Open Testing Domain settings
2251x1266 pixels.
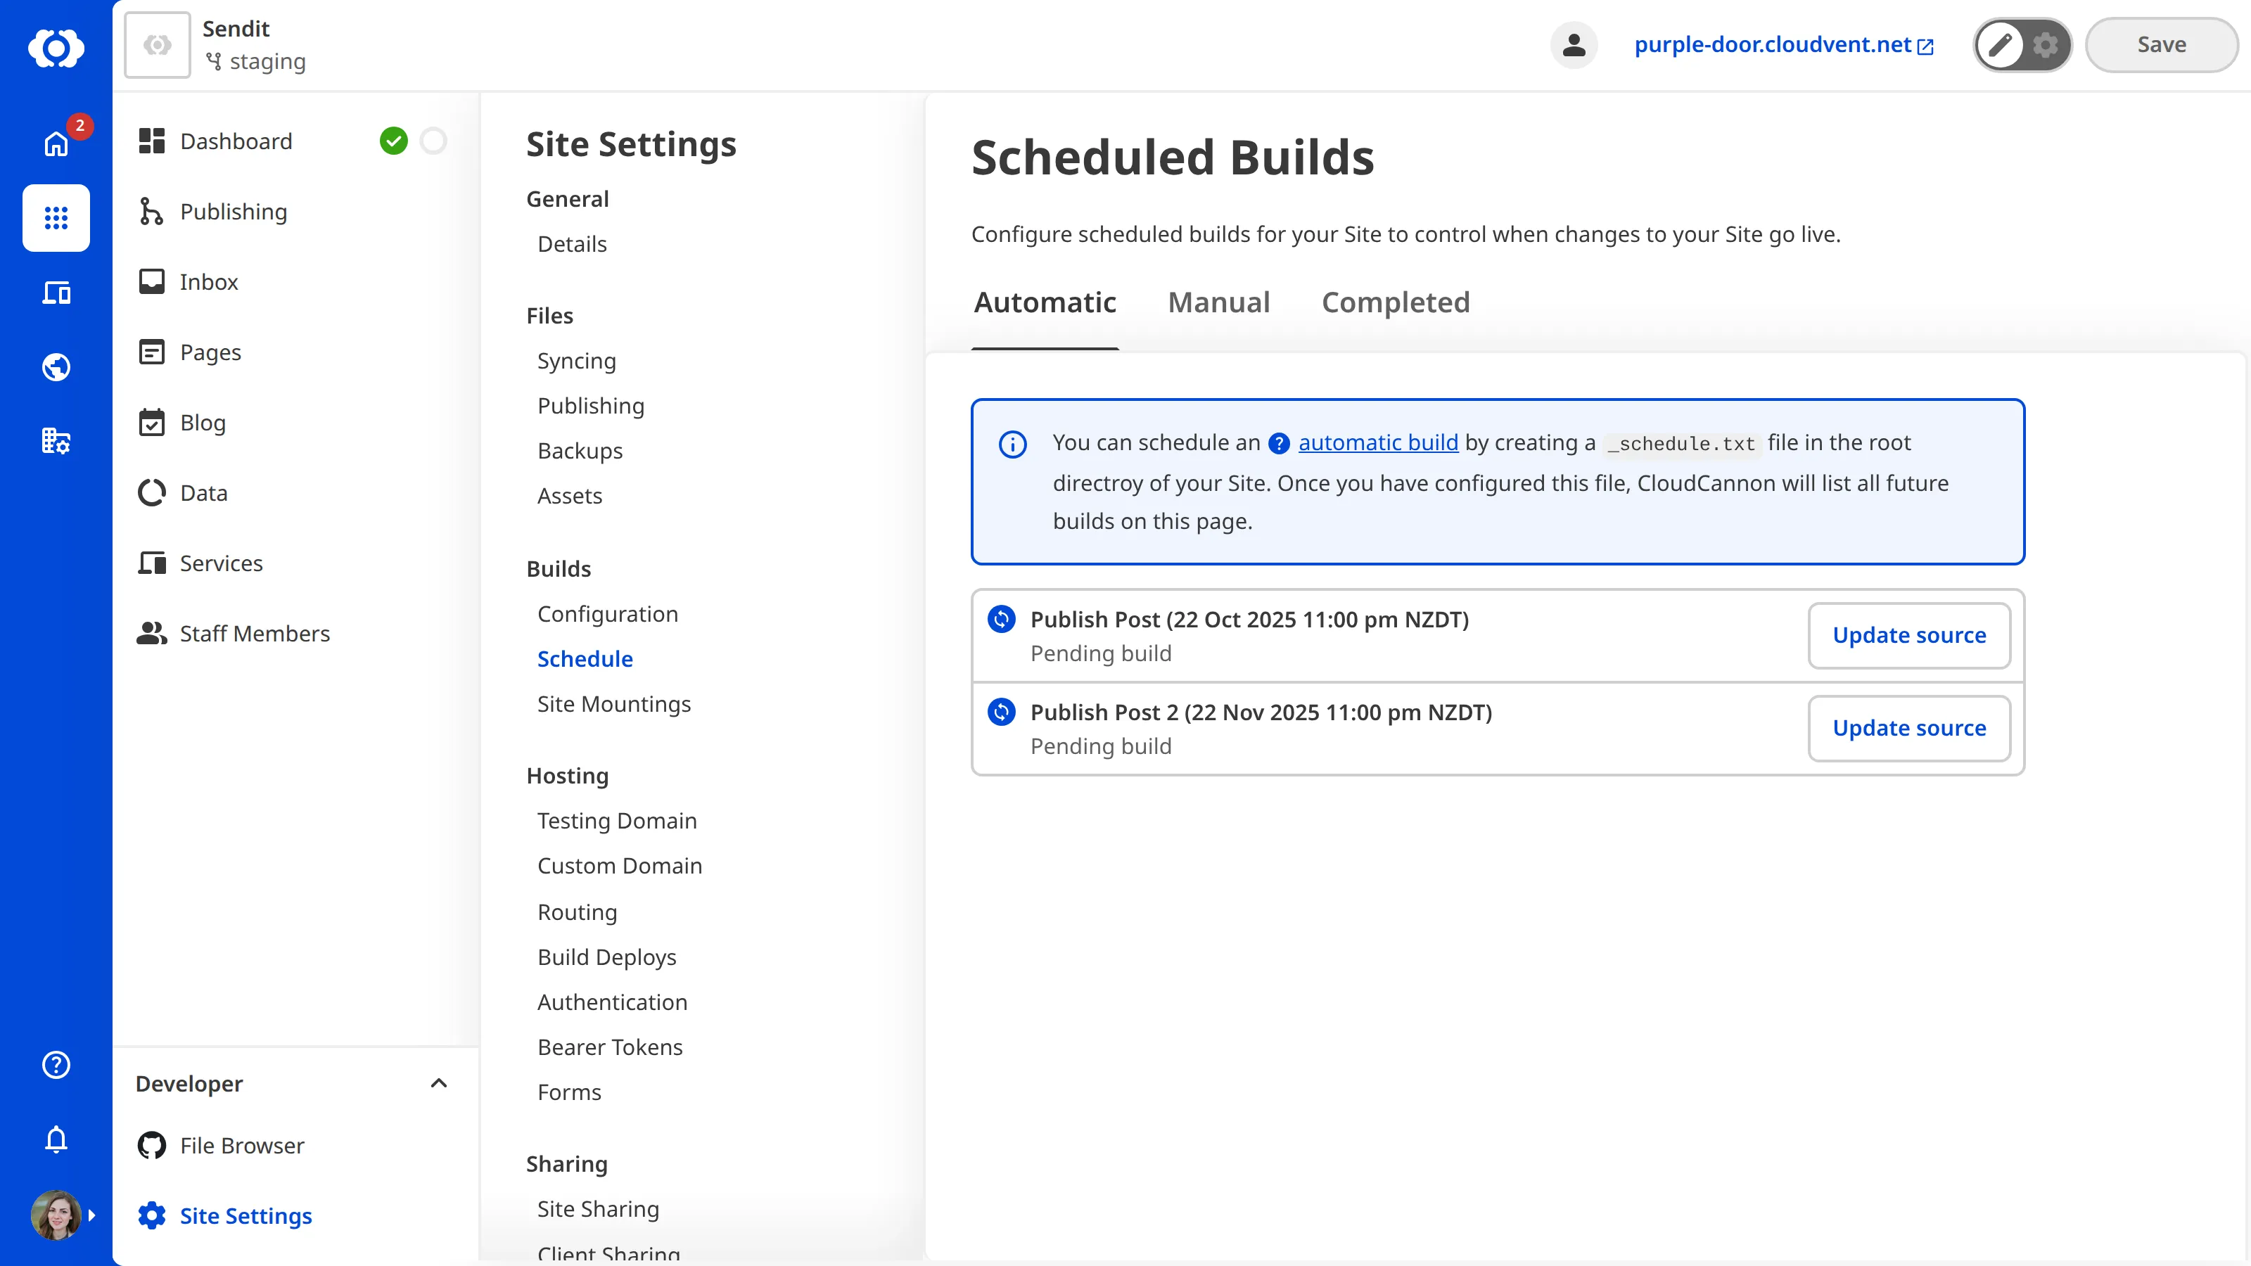(617, 821)
